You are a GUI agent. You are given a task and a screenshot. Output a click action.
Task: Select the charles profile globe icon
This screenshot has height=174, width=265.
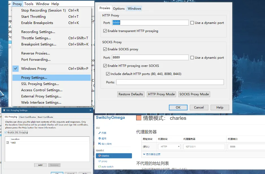99,156
